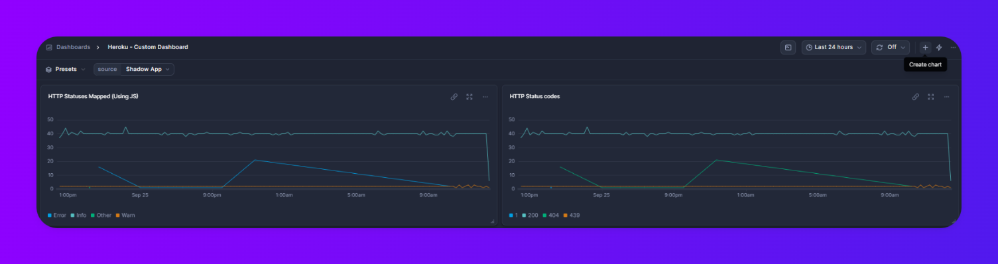Click the source filter label

(107, 69)
